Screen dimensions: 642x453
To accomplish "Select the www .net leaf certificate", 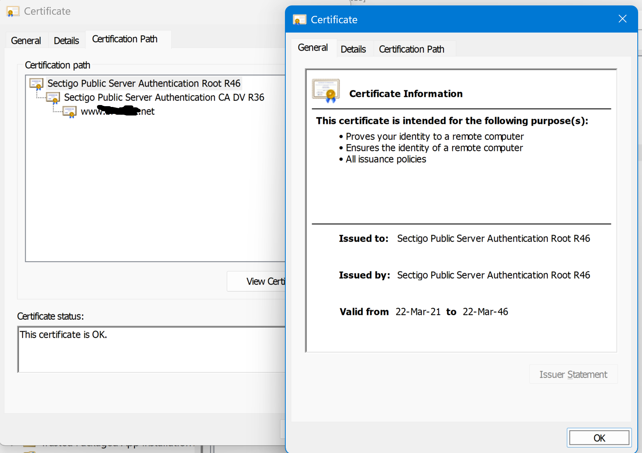I will coord(117,112).
